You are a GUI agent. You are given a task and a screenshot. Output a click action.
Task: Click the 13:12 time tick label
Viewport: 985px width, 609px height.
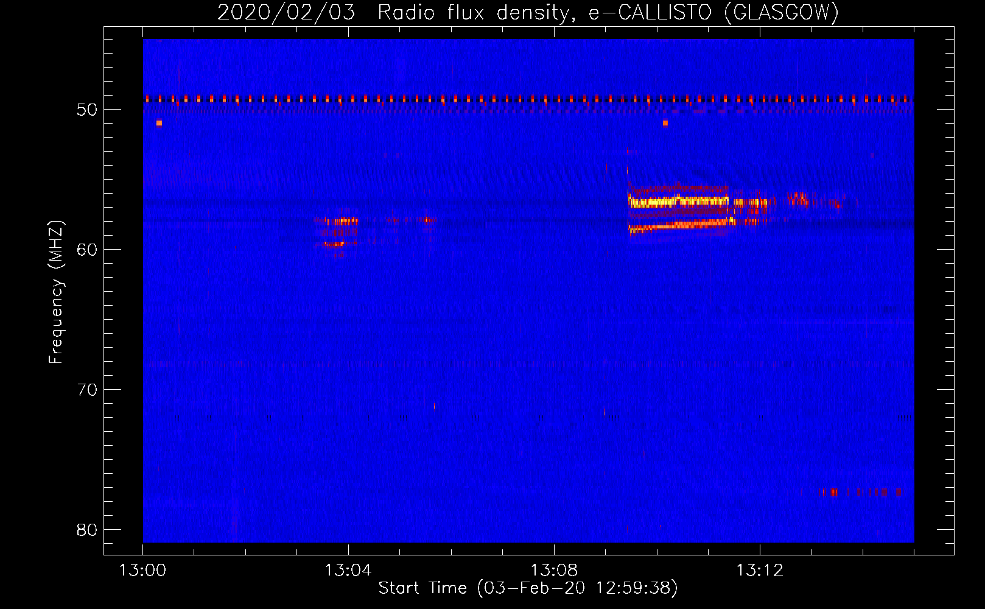760,571
